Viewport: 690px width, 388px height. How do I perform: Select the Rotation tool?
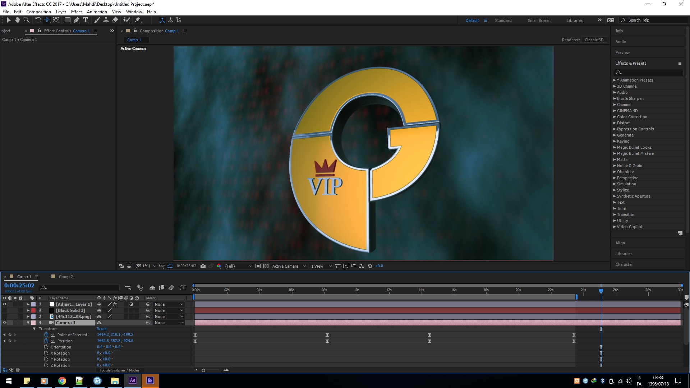point(38,20)
